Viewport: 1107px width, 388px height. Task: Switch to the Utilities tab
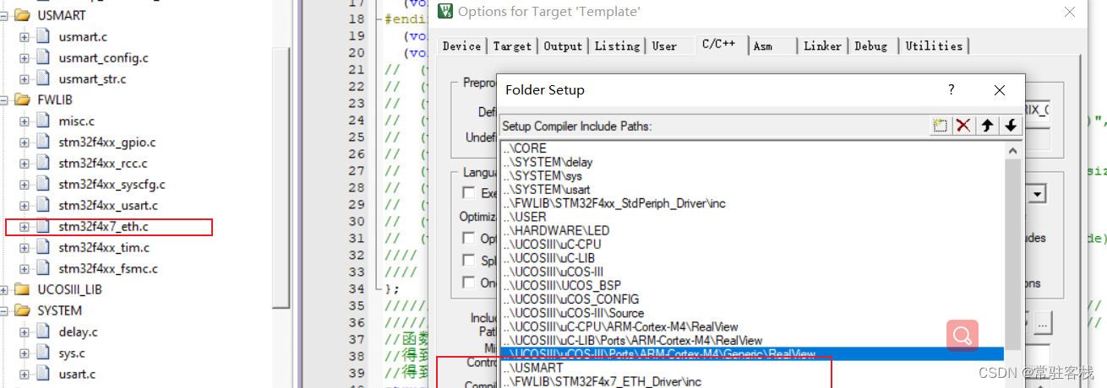[934, 46]
